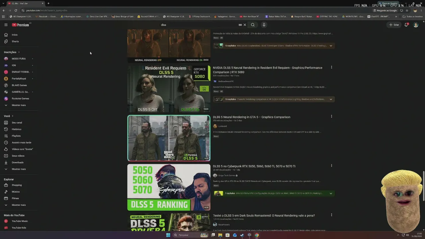Open the MODO FURIA channel subscription
This screenshot has height=239, width=425.
point(19,59)
